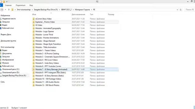Select Module 4 - FB Cover Videos folder icon
Viewport: 195px width, 109px height.
pyautogui.click(x=34, y=60)
